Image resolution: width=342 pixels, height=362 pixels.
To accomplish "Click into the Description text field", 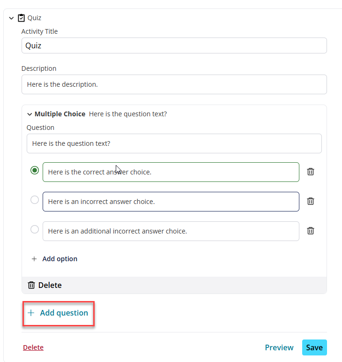I will coord(174,84).
